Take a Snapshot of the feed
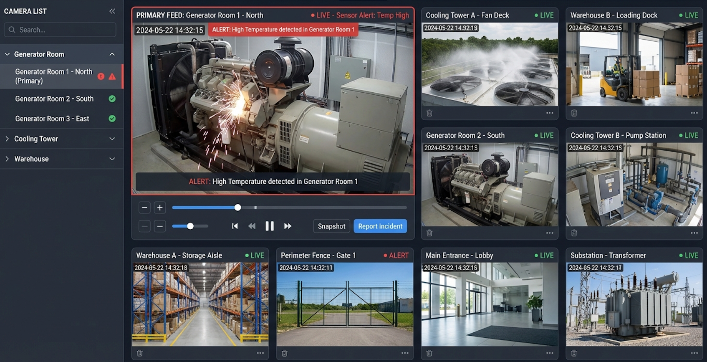 pyautogui.click(x=331, y=226)
